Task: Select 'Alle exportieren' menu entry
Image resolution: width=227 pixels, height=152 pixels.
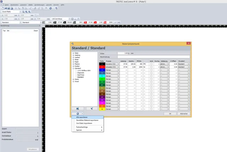Action: (82, 117)
